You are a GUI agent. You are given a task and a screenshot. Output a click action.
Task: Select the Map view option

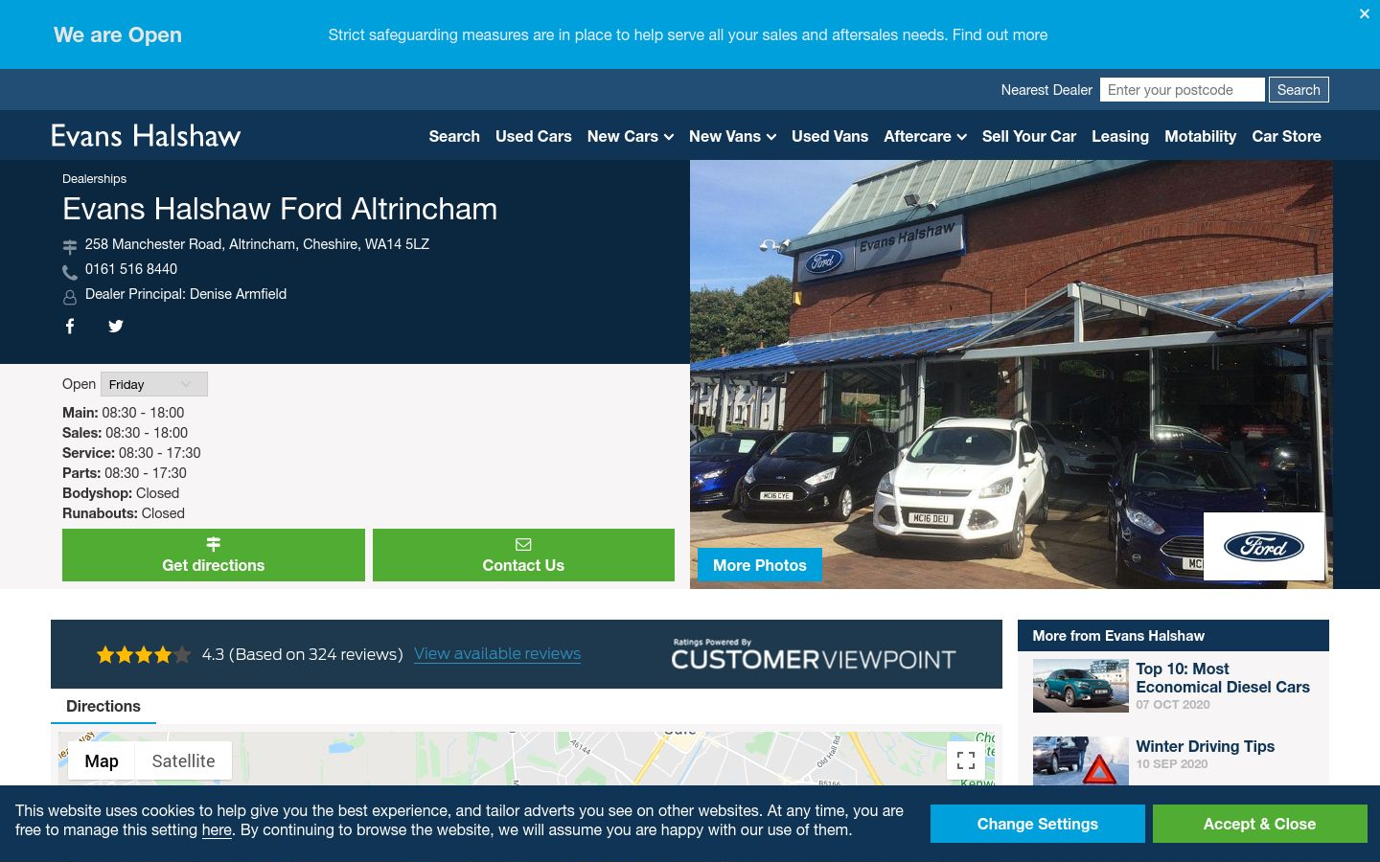(x=102, y=761)
